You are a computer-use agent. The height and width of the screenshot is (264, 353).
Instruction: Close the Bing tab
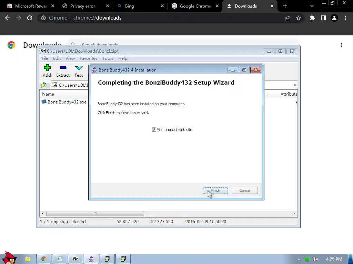click(x=162, y=6)
